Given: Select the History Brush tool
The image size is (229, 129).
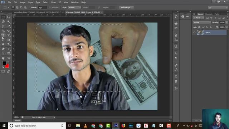Looking at the screenshot, I should [x=9, y=35].
